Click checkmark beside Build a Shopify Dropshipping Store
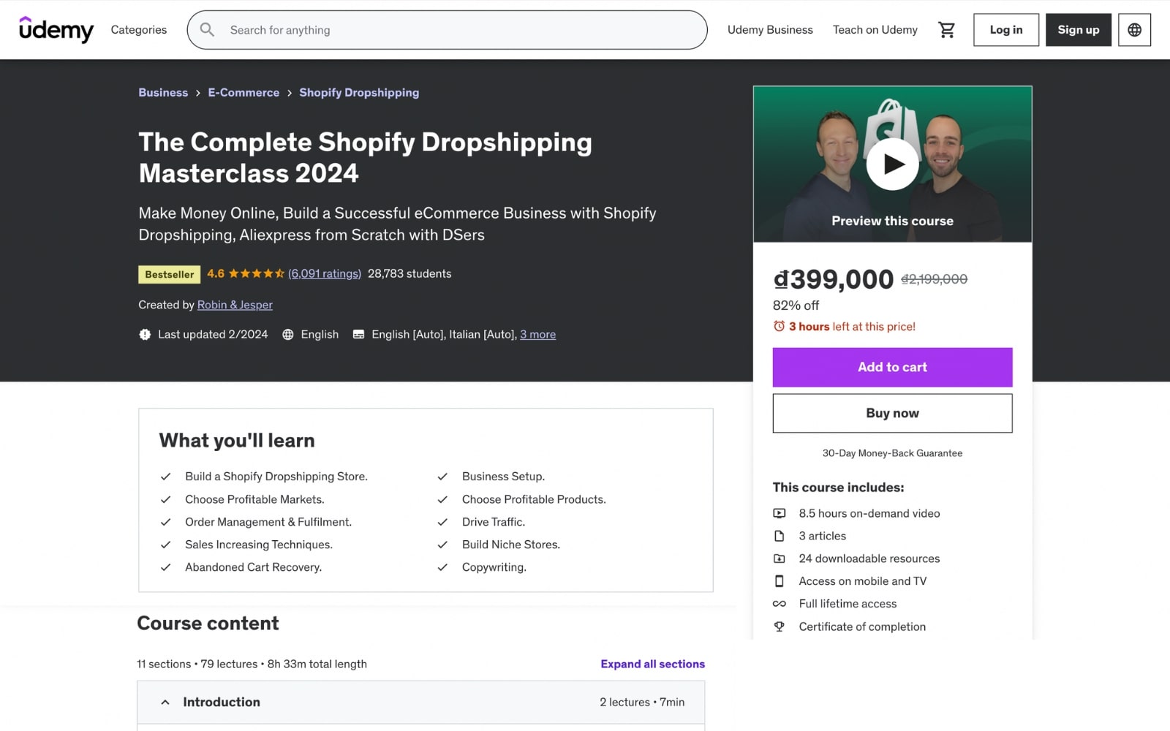Screen dimensions: 1170x731 [x=166, y=477]
